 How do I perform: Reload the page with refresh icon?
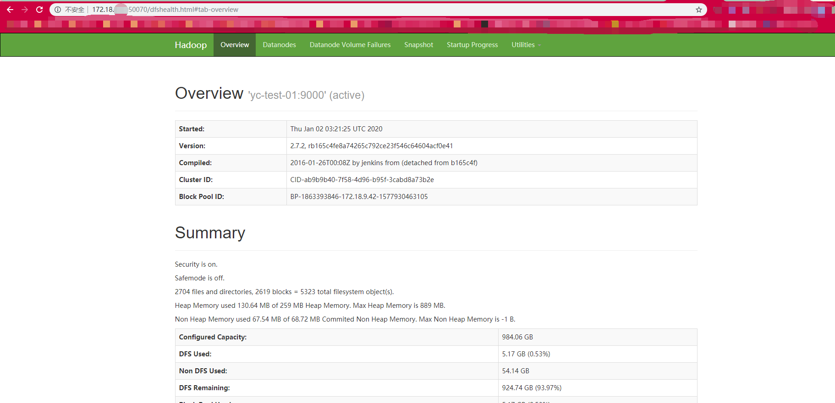[39, 10]
